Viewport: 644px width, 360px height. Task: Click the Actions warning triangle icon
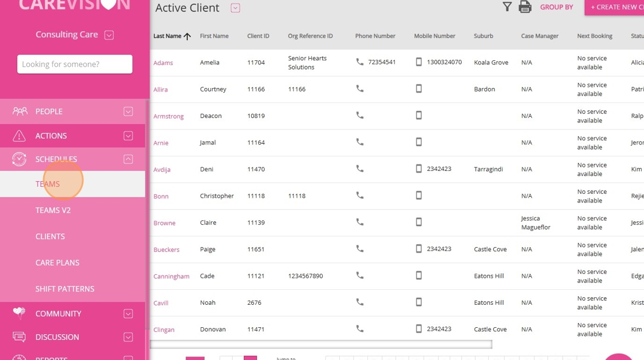click(x=19, y=136)
